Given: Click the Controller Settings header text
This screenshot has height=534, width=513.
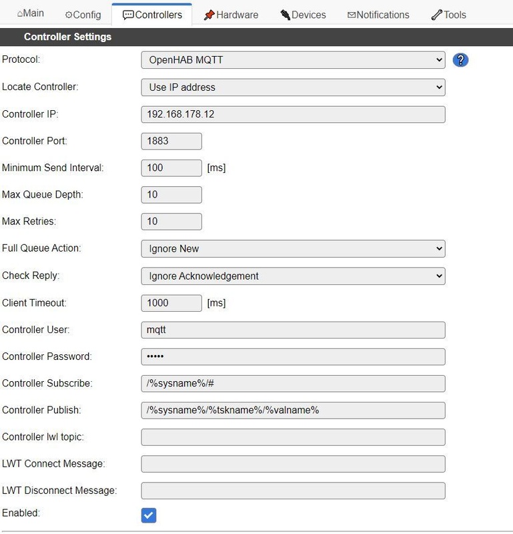Looking at the screenshot, I should coord(67,37).
